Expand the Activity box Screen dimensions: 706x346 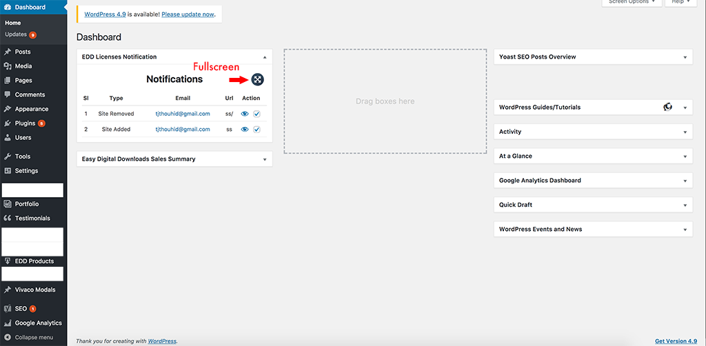(x=685, y=132)
